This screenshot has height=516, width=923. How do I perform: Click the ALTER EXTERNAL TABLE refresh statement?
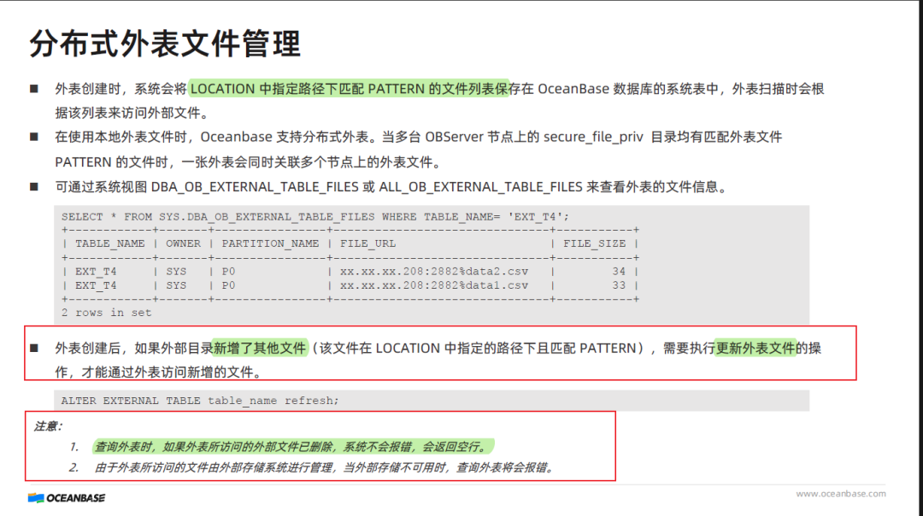click(200, 401)
